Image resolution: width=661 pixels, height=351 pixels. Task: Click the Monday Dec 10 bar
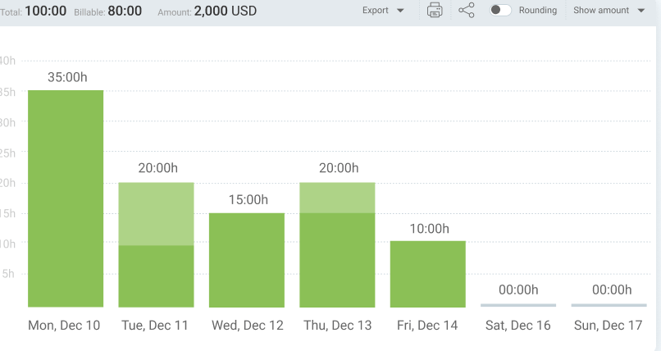(x=66, y=198)
